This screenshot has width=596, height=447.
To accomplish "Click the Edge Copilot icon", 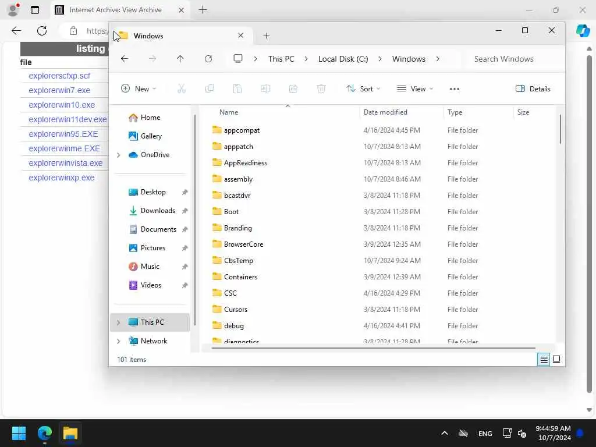I will (x=583, y=30).
